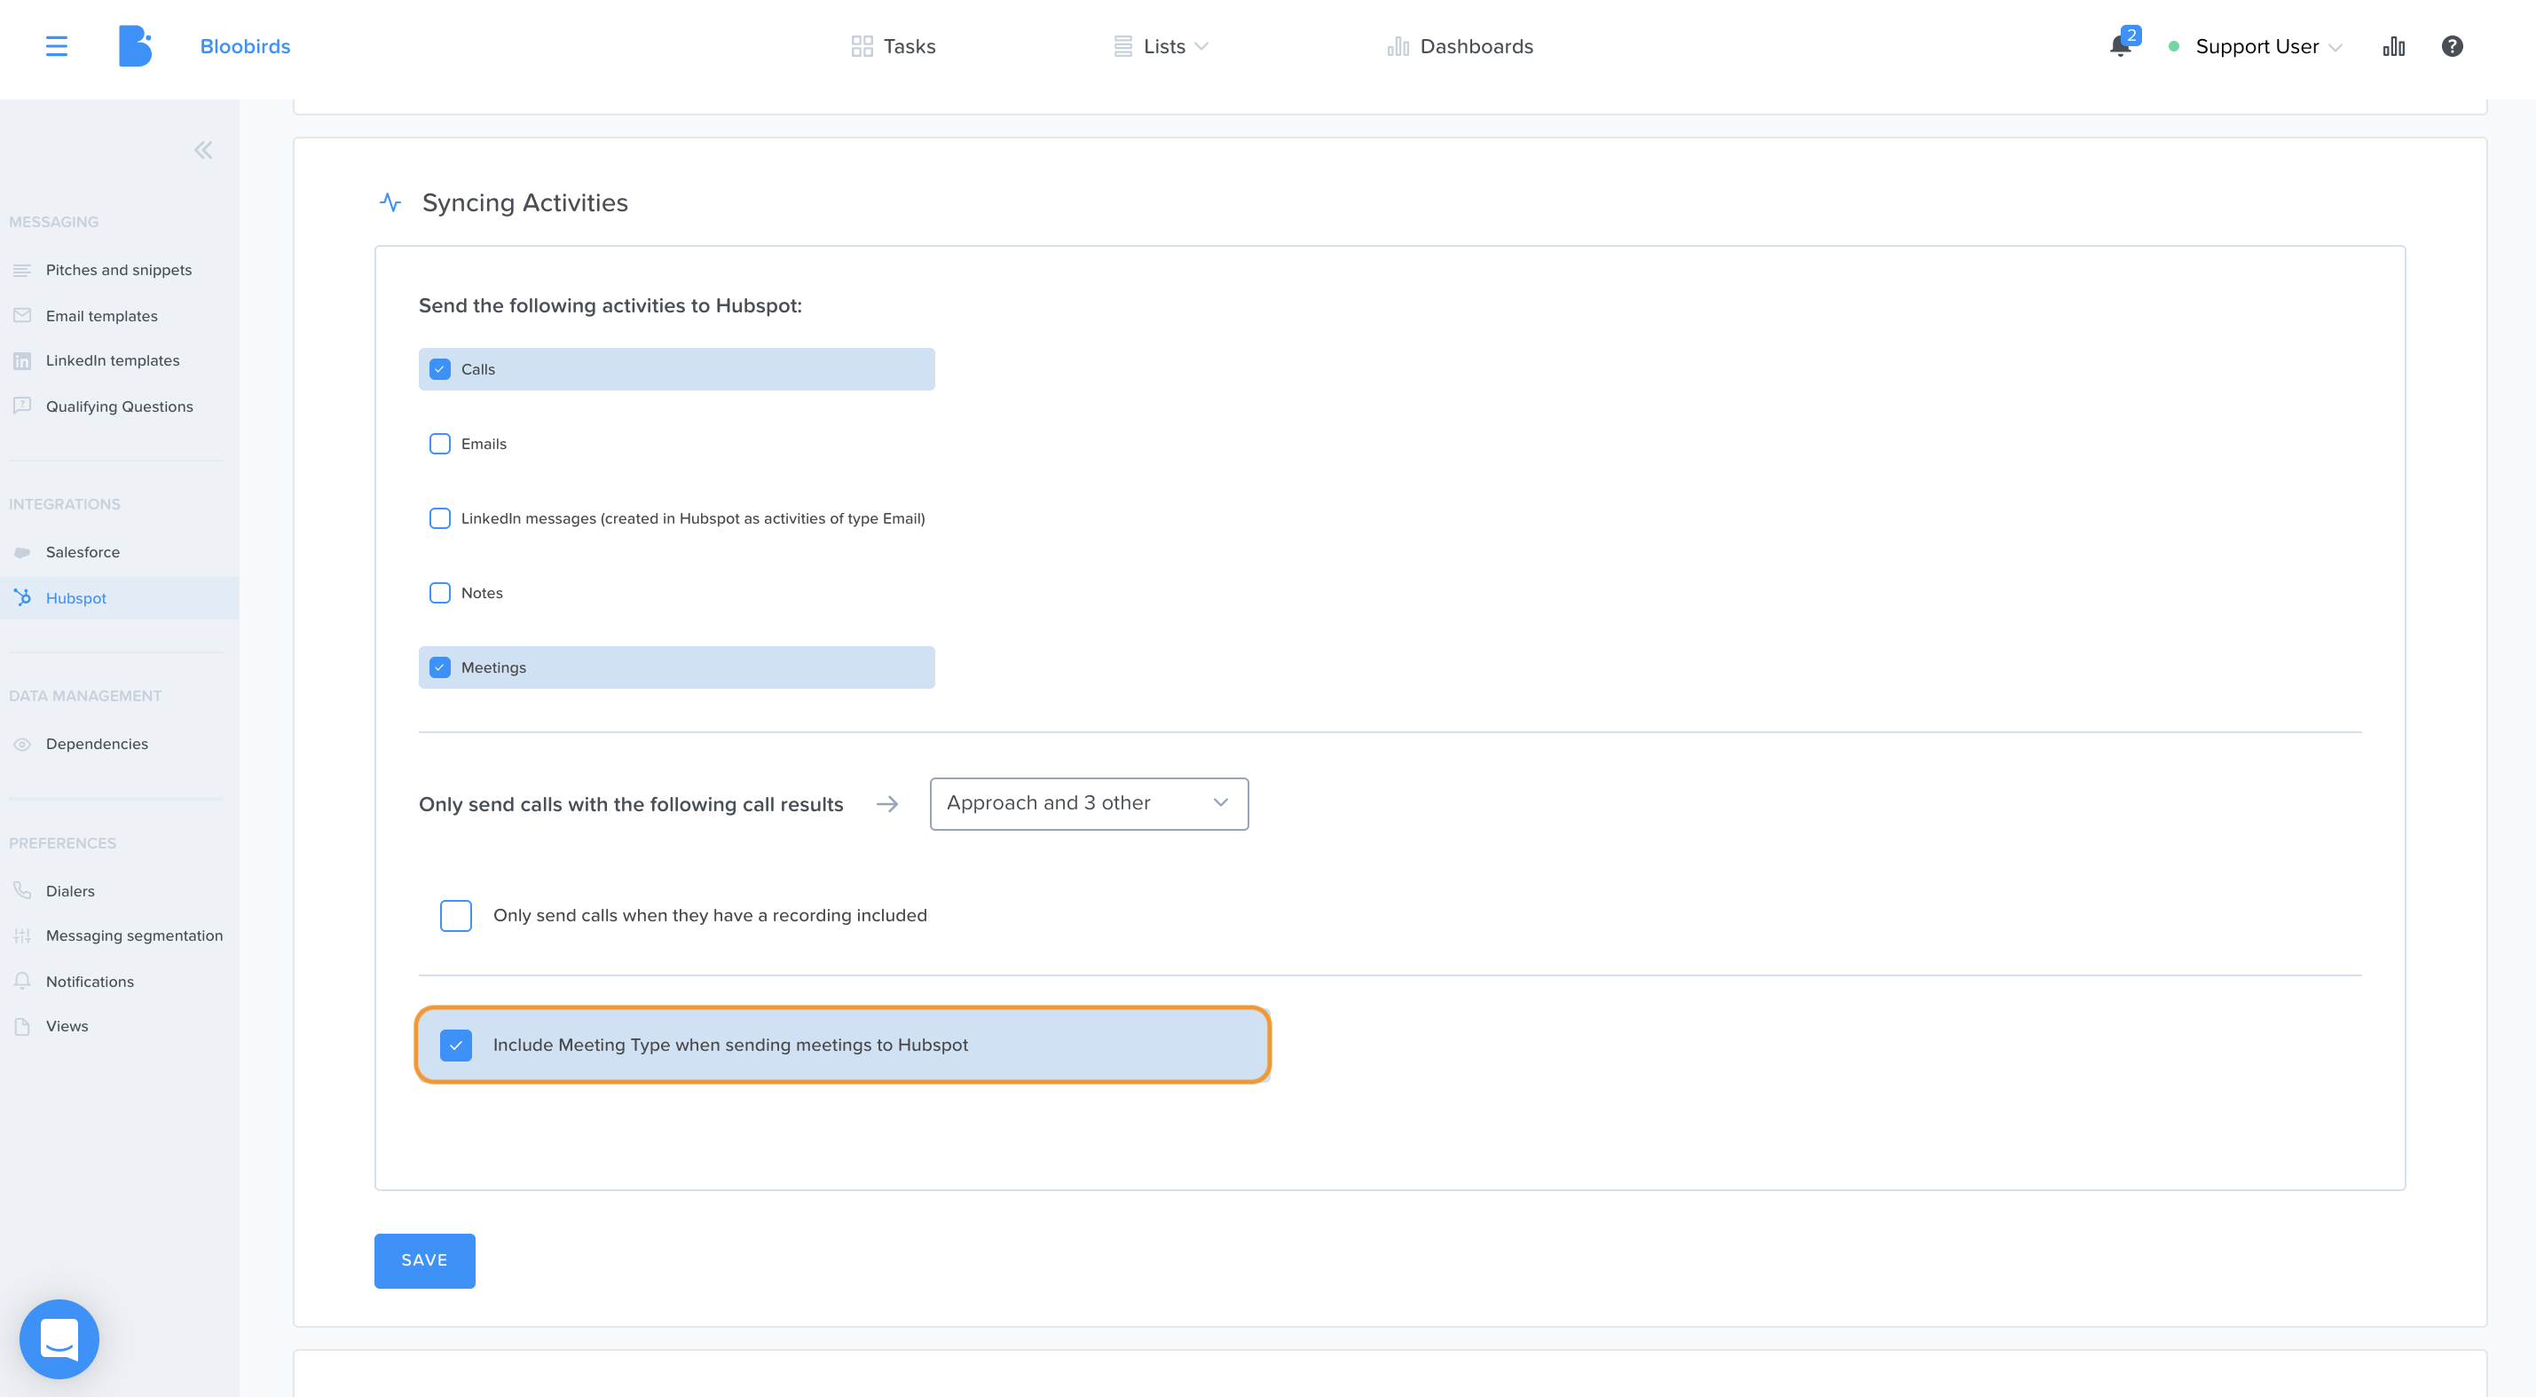This screenshot has height=1397, width=2536.
Task: Click the Bloobirds logo icon
Action: pyautogui.click(x=136, y=46)
